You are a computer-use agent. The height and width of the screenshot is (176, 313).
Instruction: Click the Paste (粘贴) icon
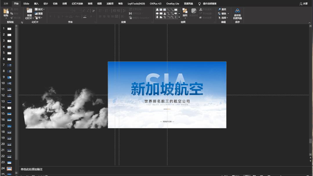[5, 12]
